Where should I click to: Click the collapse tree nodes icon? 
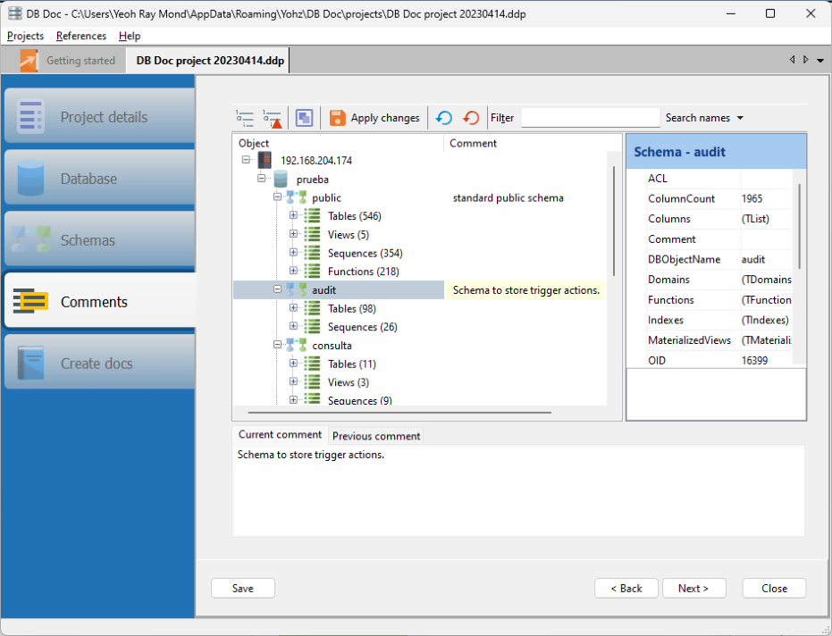tap(272, 118)
